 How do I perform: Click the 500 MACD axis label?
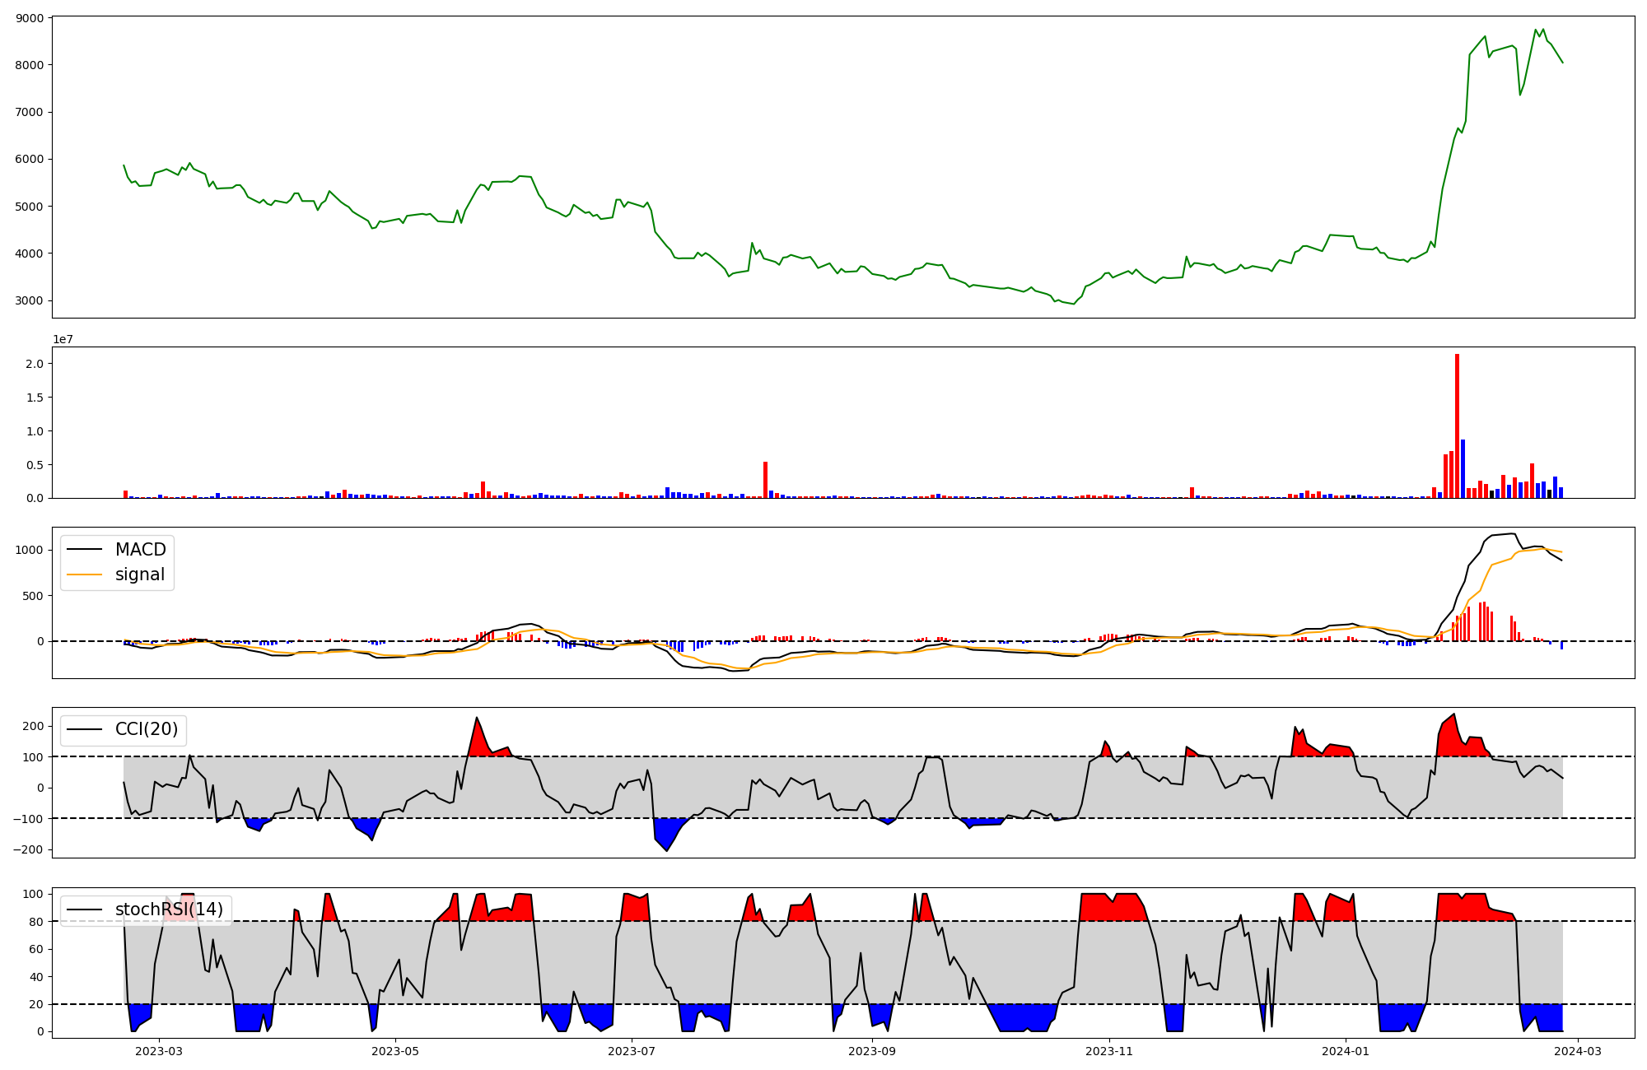34,596
